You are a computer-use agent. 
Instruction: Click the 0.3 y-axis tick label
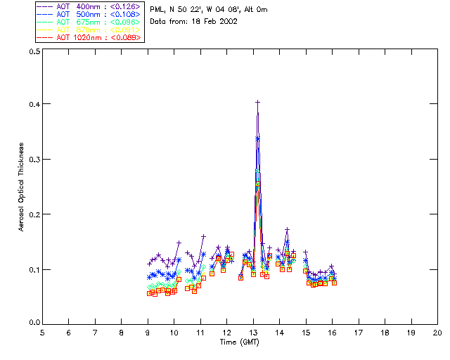tap(34, 160)
